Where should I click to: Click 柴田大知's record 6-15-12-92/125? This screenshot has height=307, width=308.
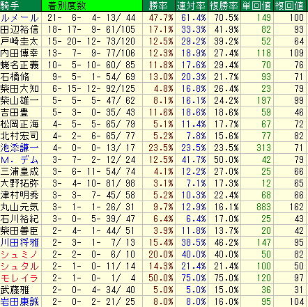tap(93, 89)
